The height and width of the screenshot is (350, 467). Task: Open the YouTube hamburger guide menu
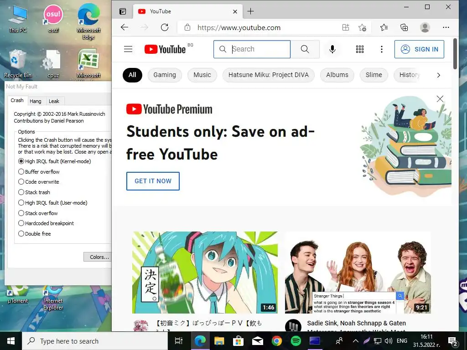(x=128, y=49)
